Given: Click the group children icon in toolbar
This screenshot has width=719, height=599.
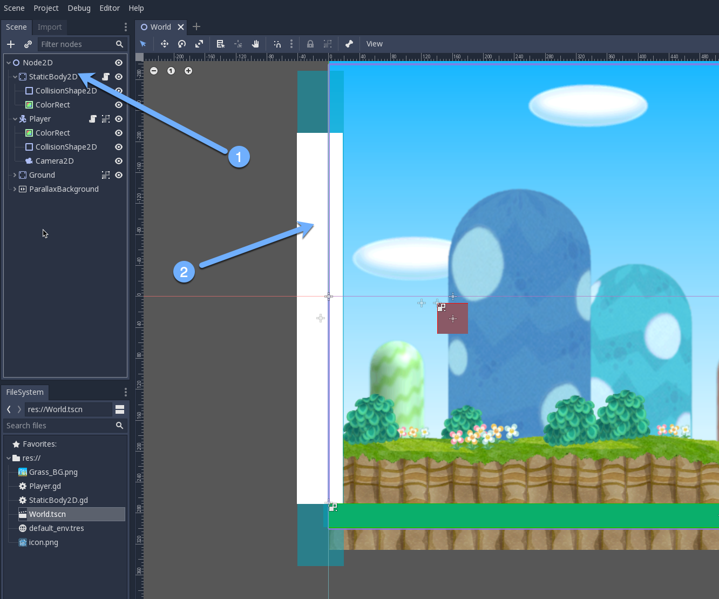Looking at the screenshot, I should [328, 44].
